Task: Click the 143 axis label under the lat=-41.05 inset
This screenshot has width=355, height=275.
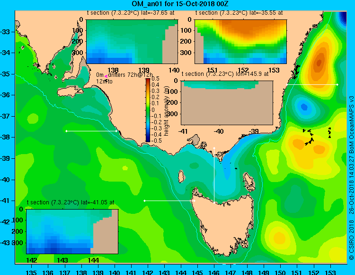Action: tap(63, 260)
